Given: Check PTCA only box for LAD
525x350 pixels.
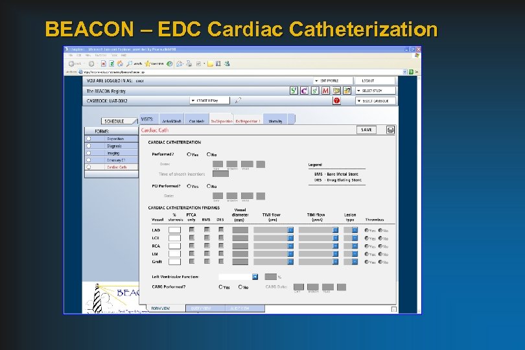Looking at the screenshot, I should pyautogui.click(x=191, y=229).
